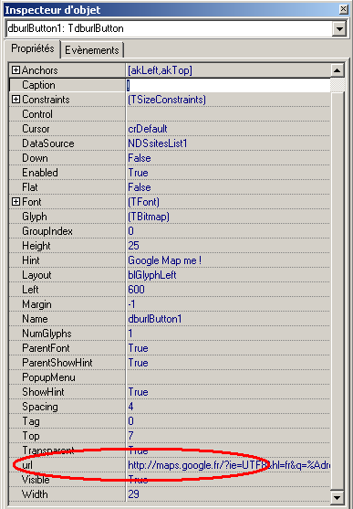The height and width of the screenshot is (509, 353).
Task: Select the url property name
Action: click(27, 465)
